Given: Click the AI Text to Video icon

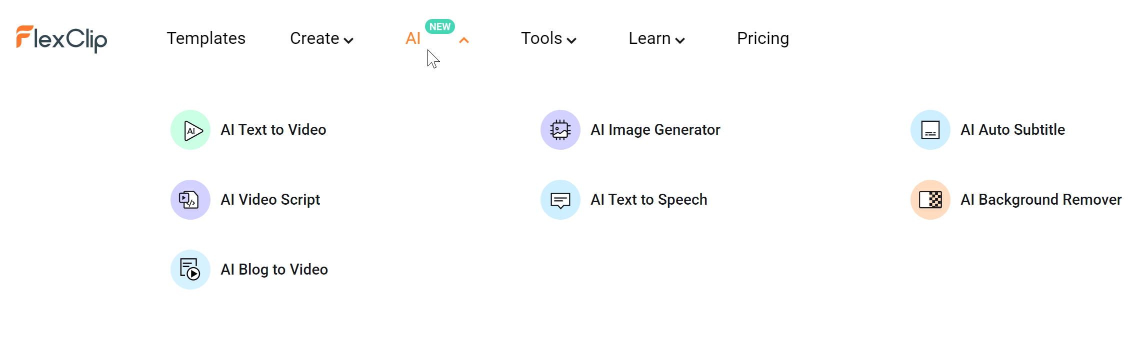Looking at the screenshot, I should (190, 130).
